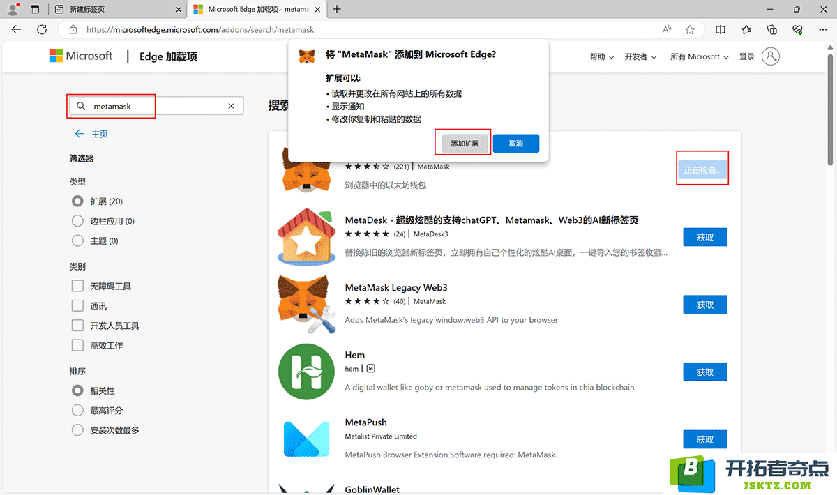Open the MetaMask fox extension icon
Screen dimensions: 837x495
click(x=307, y=171)
